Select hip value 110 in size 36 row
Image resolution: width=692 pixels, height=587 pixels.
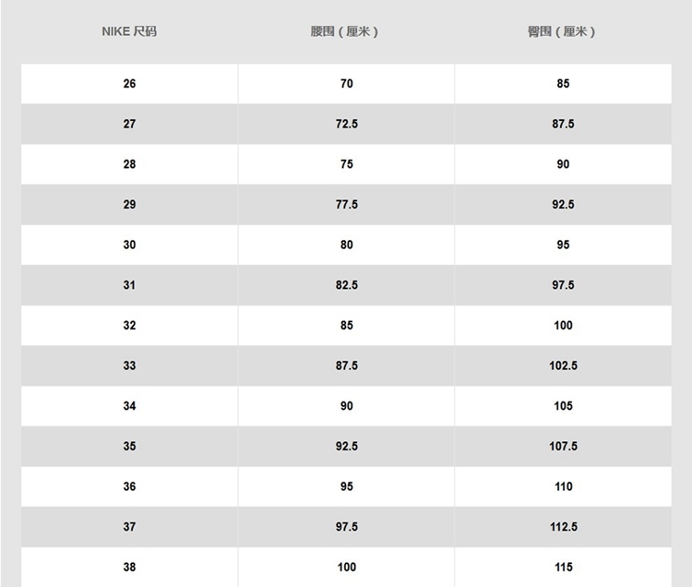(x=563, y=486)
